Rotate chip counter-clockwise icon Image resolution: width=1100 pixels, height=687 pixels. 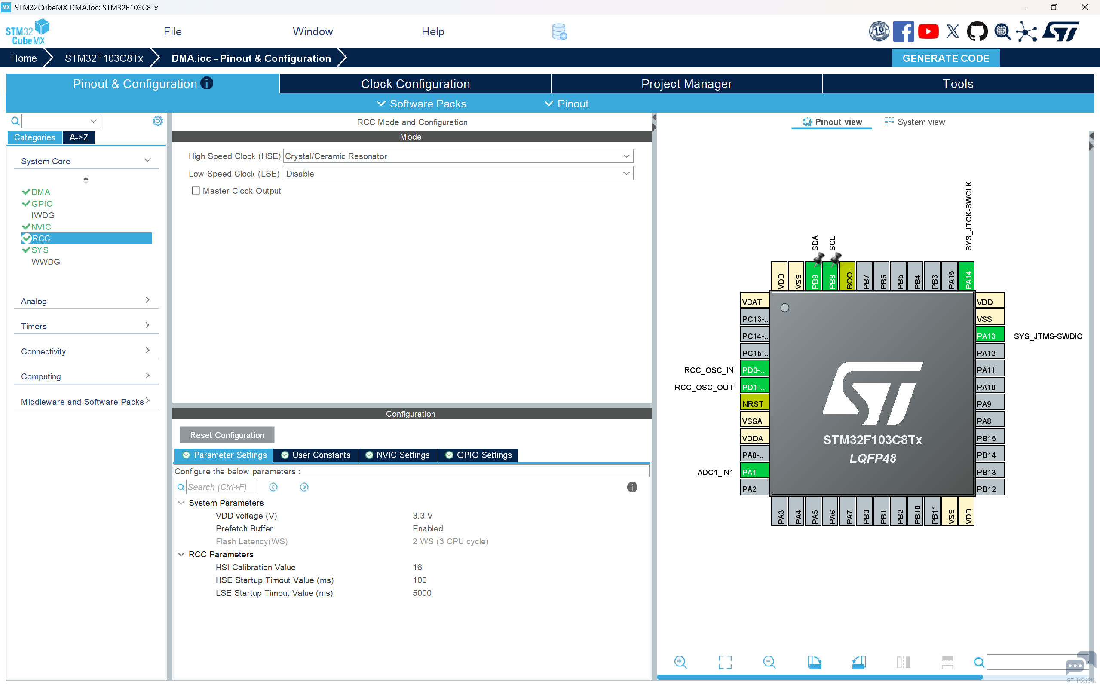pyautogui.click(x=858, y=662)
